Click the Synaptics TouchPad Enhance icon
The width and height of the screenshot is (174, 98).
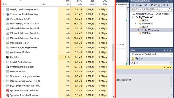click(x=8, y=95)
